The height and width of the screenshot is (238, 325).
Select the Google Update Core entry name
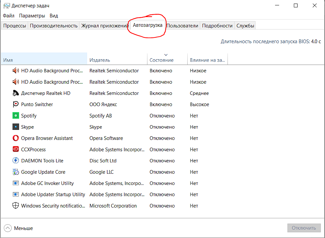tap(43, 172)
